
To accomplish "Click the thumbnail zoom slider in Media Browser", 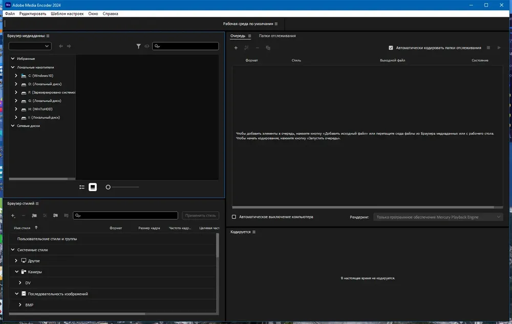I will pyautogui.click(x=122, y=187).
